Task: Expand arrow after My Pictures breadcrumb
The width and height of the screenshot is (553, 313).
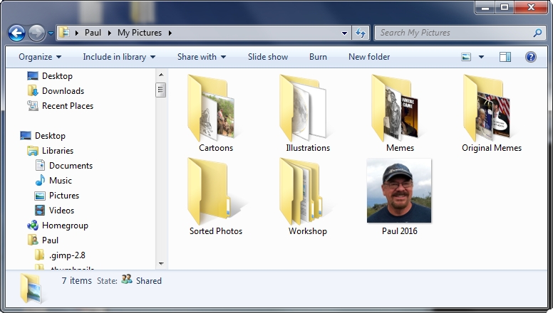Action: coord(170,33)
